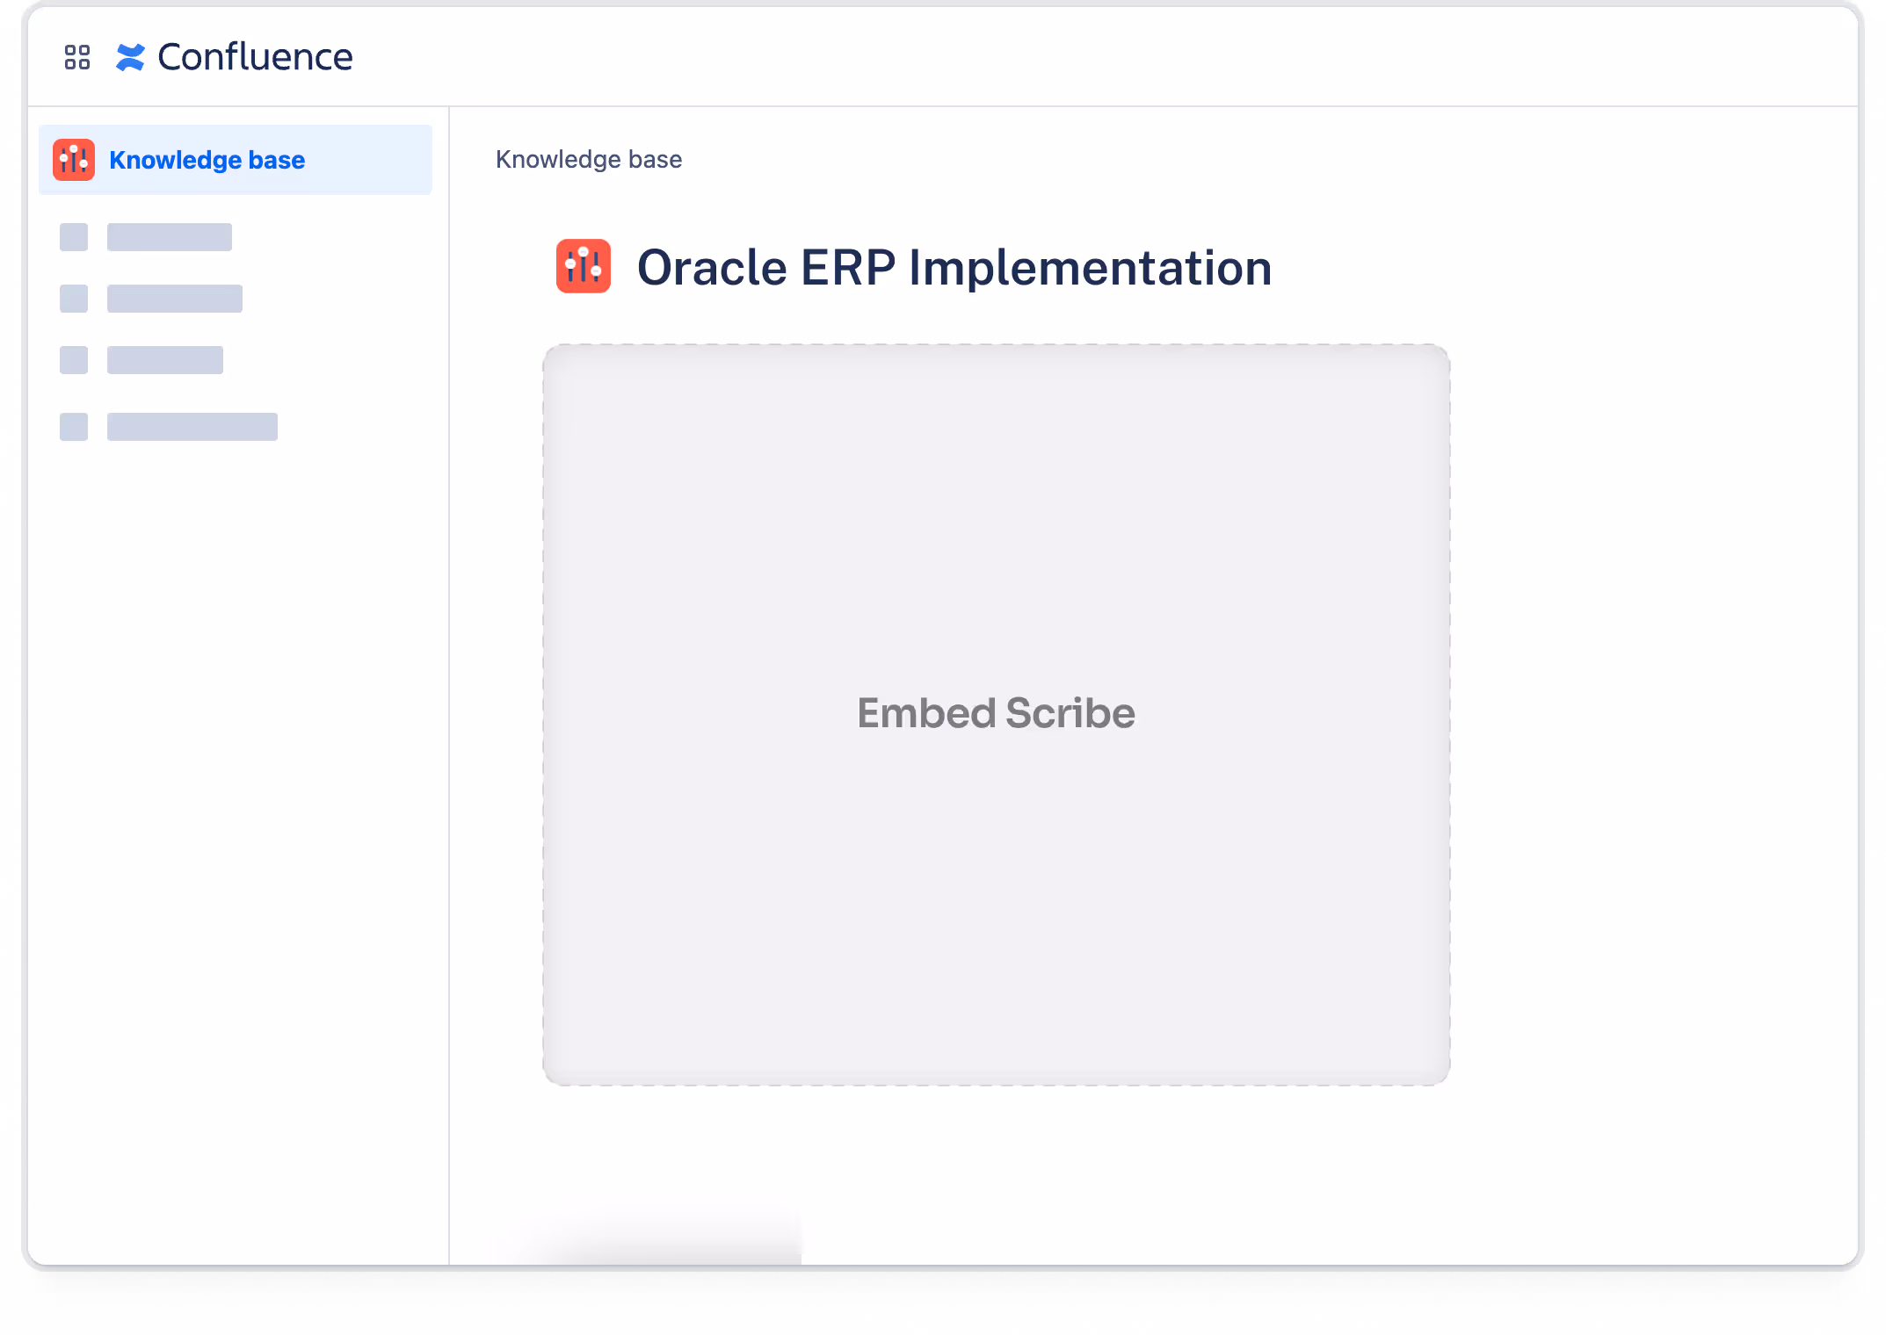Click the Confluence wordmark text
This screenshot has width=1886, height=1335.
[x=255, y=57]
